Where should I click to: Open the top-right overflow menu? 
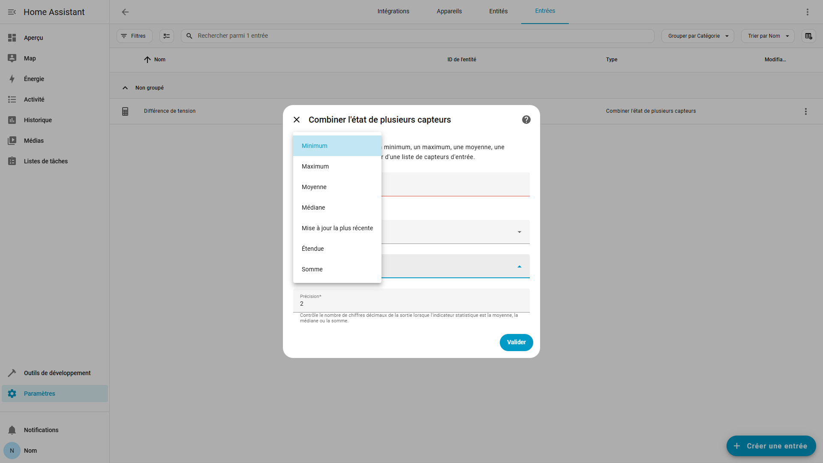click(807, 12)
